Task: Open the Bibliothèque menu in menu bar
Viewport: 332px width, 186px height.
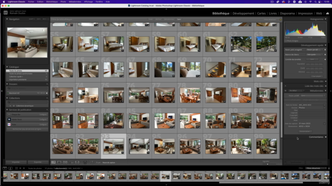Action: pyautogui.click(x=52, y=2)
